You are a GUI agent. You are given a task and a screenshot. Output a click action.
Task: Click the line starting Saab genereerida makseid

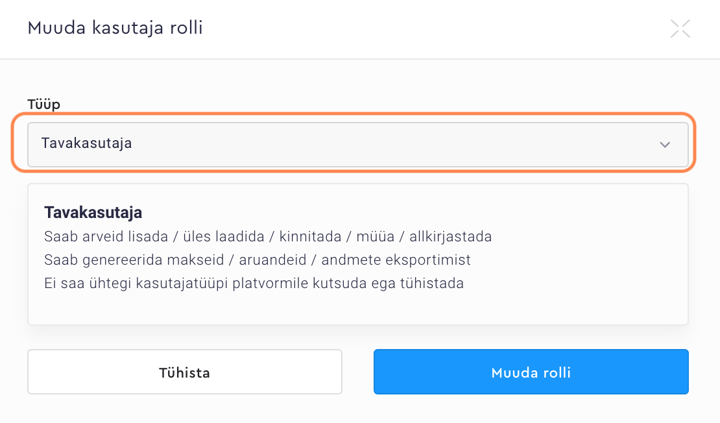[x=258, y=260]
